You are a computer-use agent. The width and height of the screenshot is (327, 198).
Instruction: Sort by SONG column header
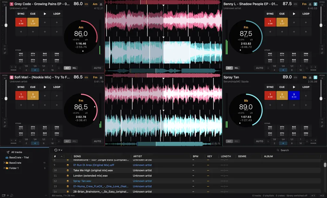[x=77, y=157]
